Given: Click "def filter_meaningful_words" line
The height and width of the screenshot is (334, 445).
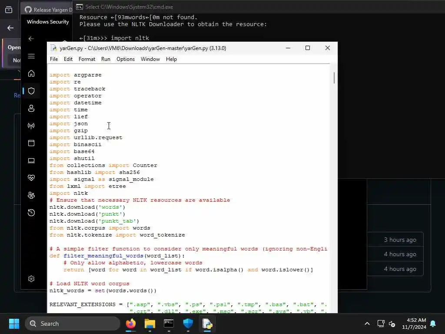Looking at the screenshot, I should click(117, 256).
